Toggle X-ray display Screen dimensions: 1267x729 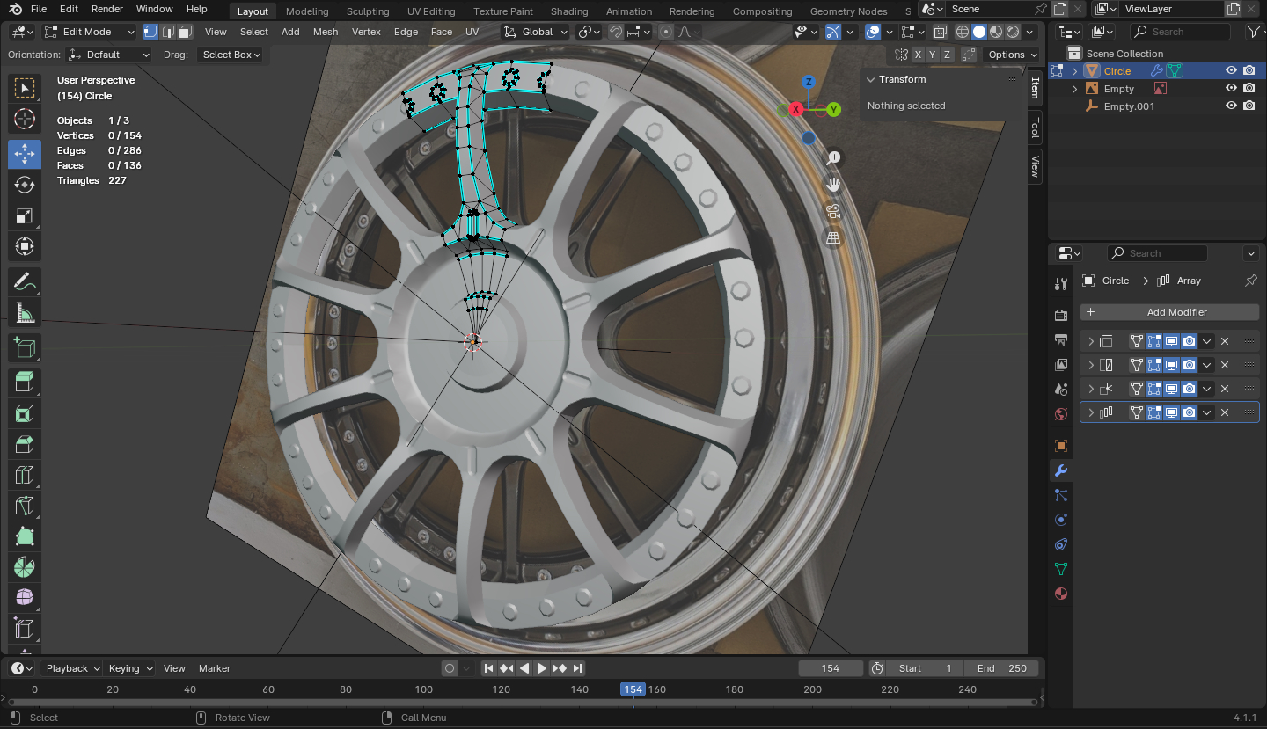coord(941,32)
